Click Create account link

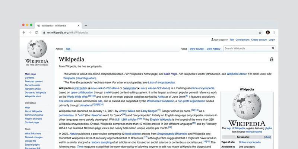click(259, 40)
